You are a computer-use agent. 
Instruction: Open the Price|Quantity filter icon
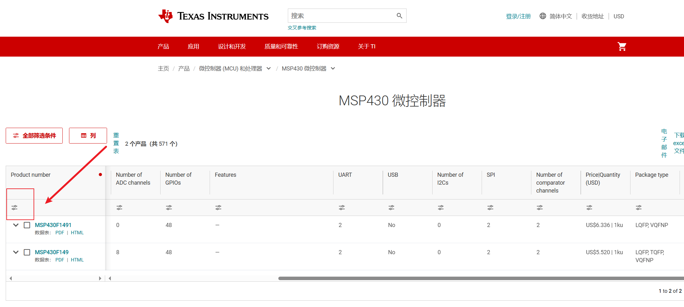coord(589,208)
